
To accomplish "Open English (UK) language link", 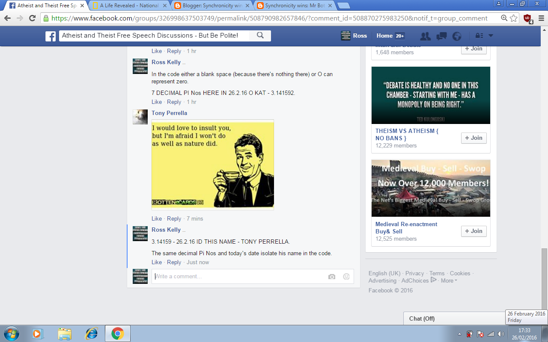I will [384, 274].
